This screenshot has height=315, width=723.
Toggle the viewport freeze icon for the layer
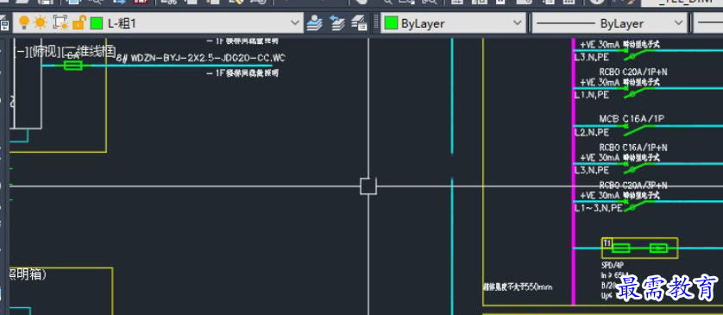tap(60, 22)
